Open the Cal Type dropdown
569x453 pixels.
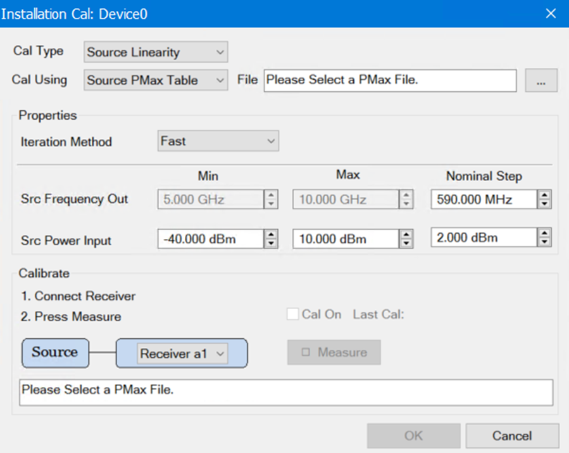click(156, 52)
